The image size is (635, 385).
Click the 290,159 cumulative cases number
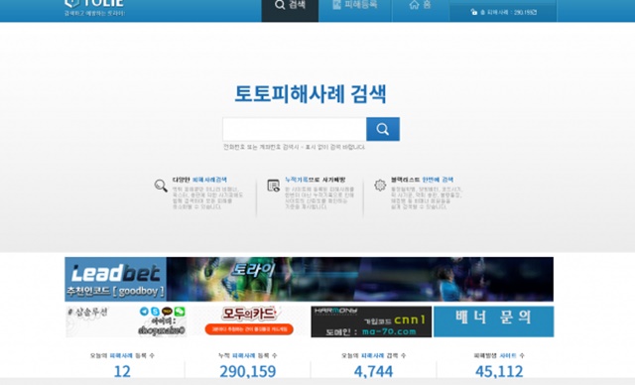(248, 371)
